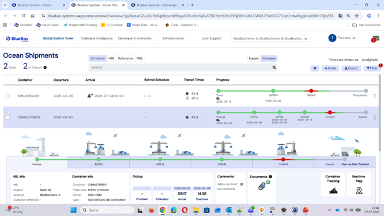384x216 pixels.
Task: Open table settings gear button
Action: tap(315, 68)
